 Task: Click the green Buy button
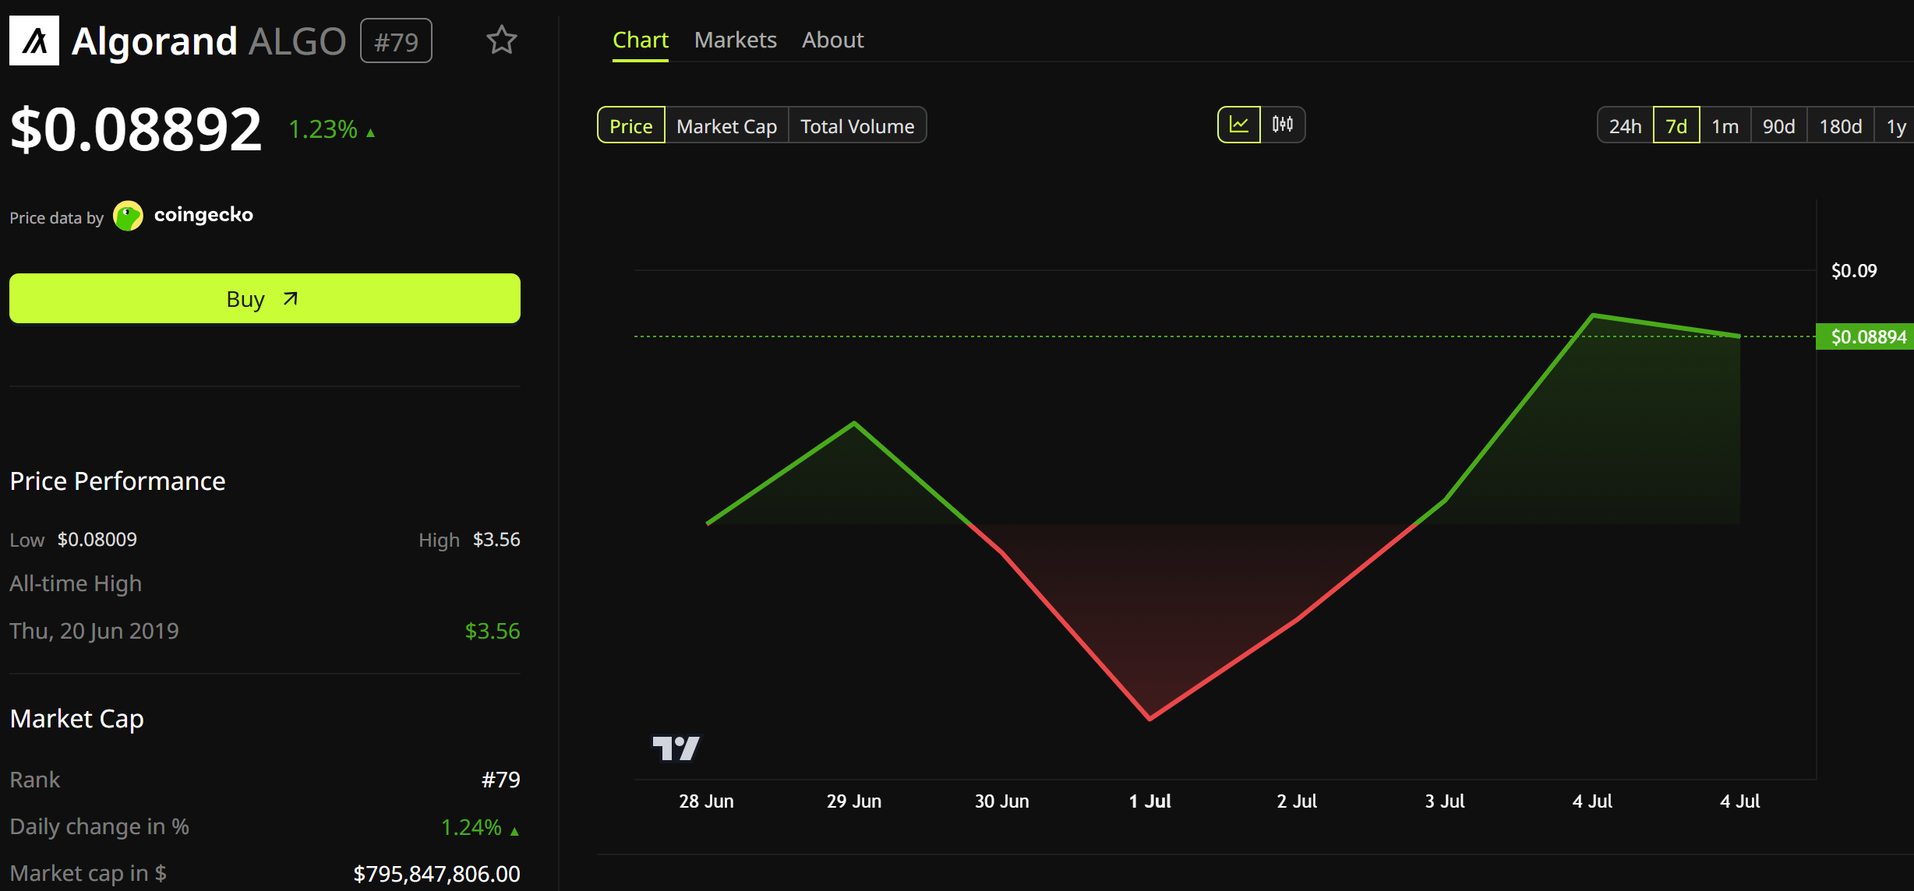point(265,298)
